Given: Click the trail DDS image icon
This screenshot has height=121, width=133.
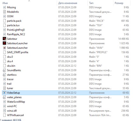Looking at the screenshot, I should point(4,84).
